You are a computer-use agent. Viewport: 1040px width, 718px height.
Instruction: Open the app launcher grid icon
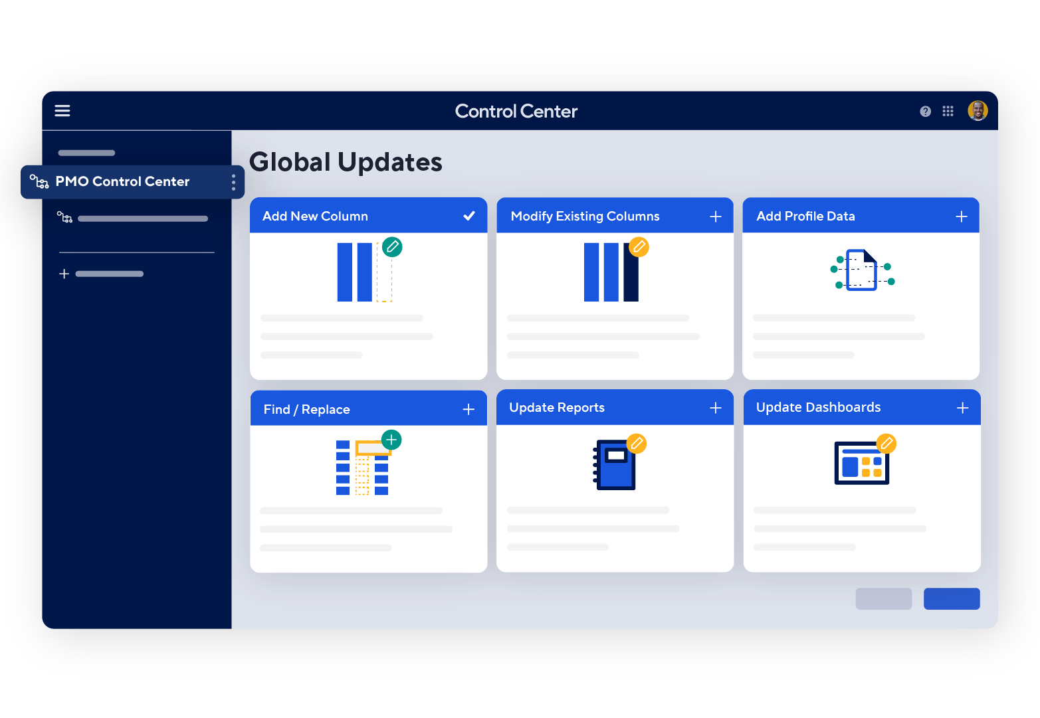[948, 111]
